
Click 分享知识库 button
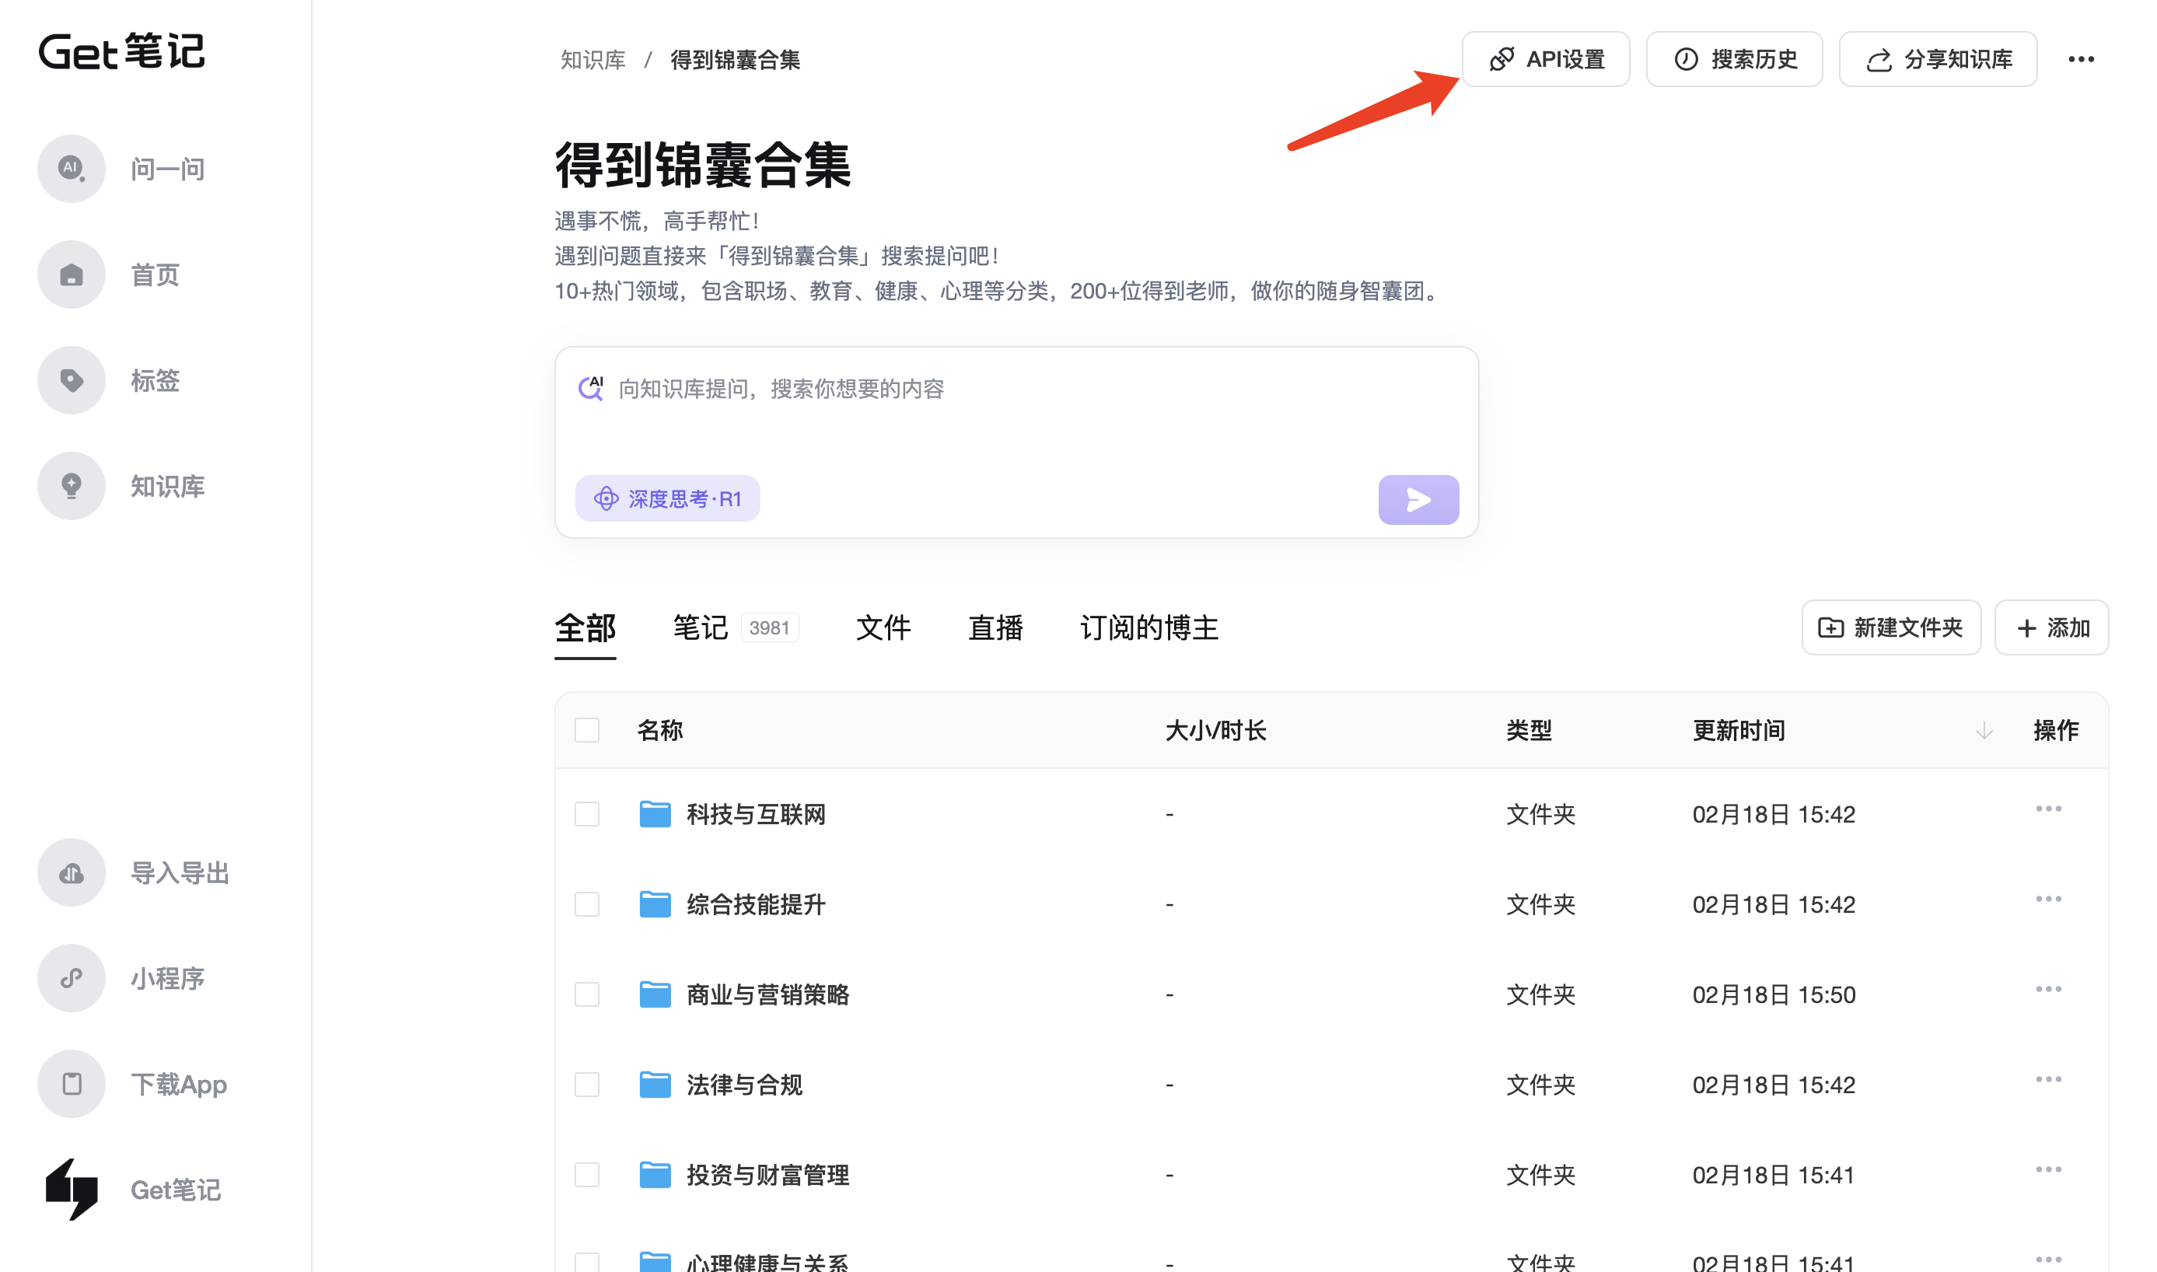(1938, 59)
